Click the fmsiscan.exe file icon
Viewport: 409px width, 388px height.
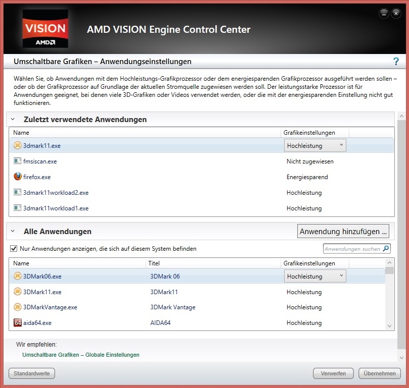click(18, 161)
